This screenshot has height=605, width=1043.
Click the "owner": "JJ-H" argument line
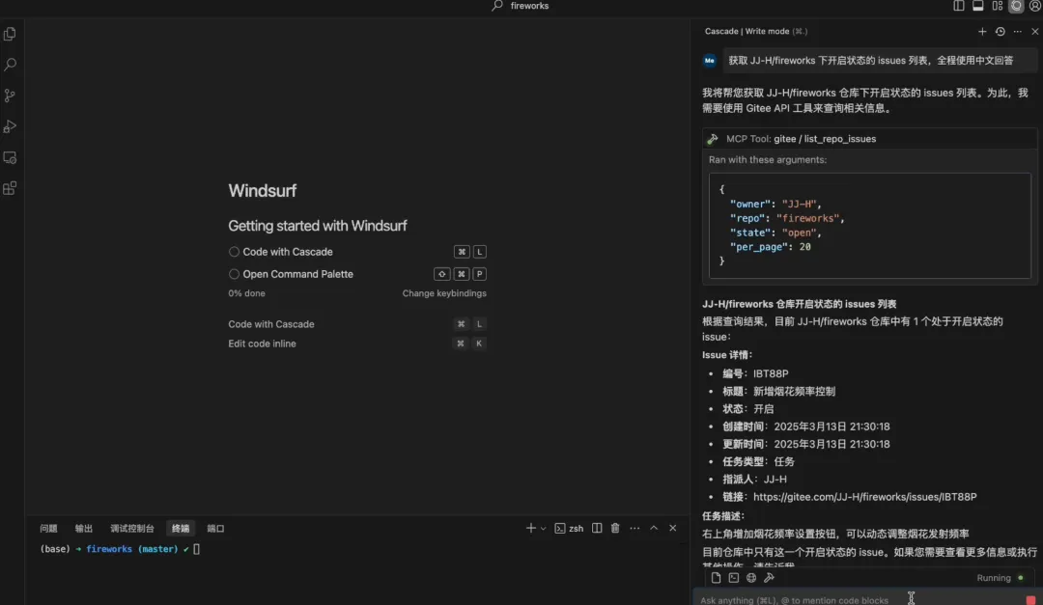coord(775,205)
